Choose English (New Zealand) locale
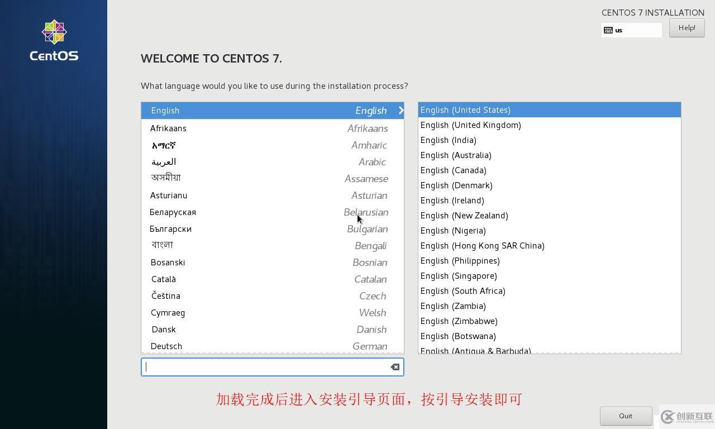 [550, 216]
